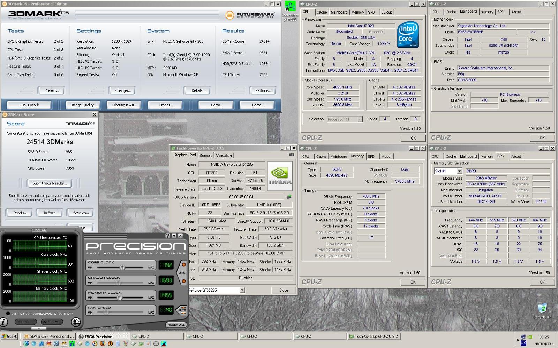The width and height of the screenshot is (558, 348).
Task: Open the Precision window dropdown arrow
Action: [x=174, y=236]
